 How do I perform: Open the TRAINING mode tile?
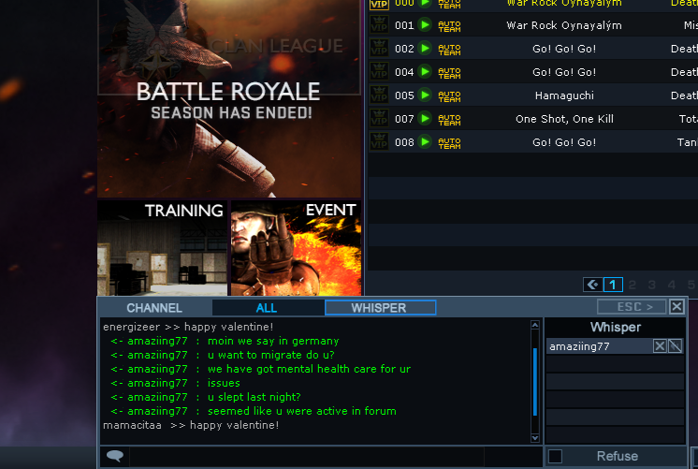[163, 248]
